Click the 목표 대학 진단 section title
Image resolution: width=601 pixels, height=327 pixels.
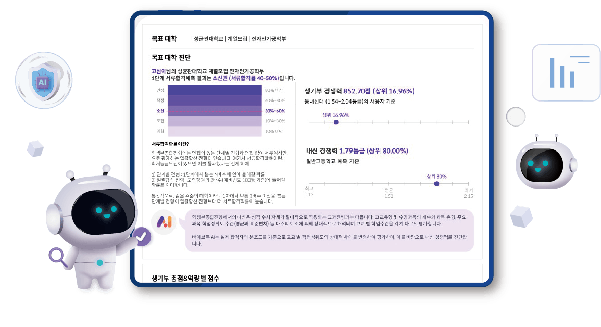tap(171, 58)
